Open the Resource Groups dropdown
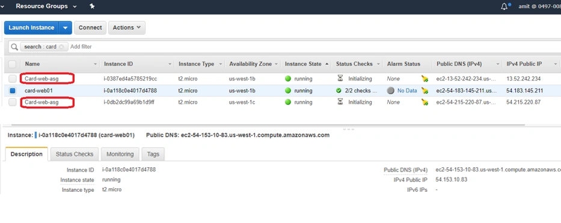 (x=46, y=6)
